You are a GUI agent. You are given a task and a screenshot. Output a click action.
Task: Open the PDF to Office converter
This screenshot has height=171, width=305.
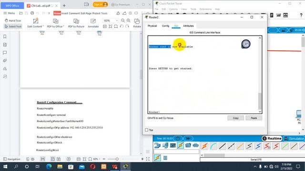[55, 23]
